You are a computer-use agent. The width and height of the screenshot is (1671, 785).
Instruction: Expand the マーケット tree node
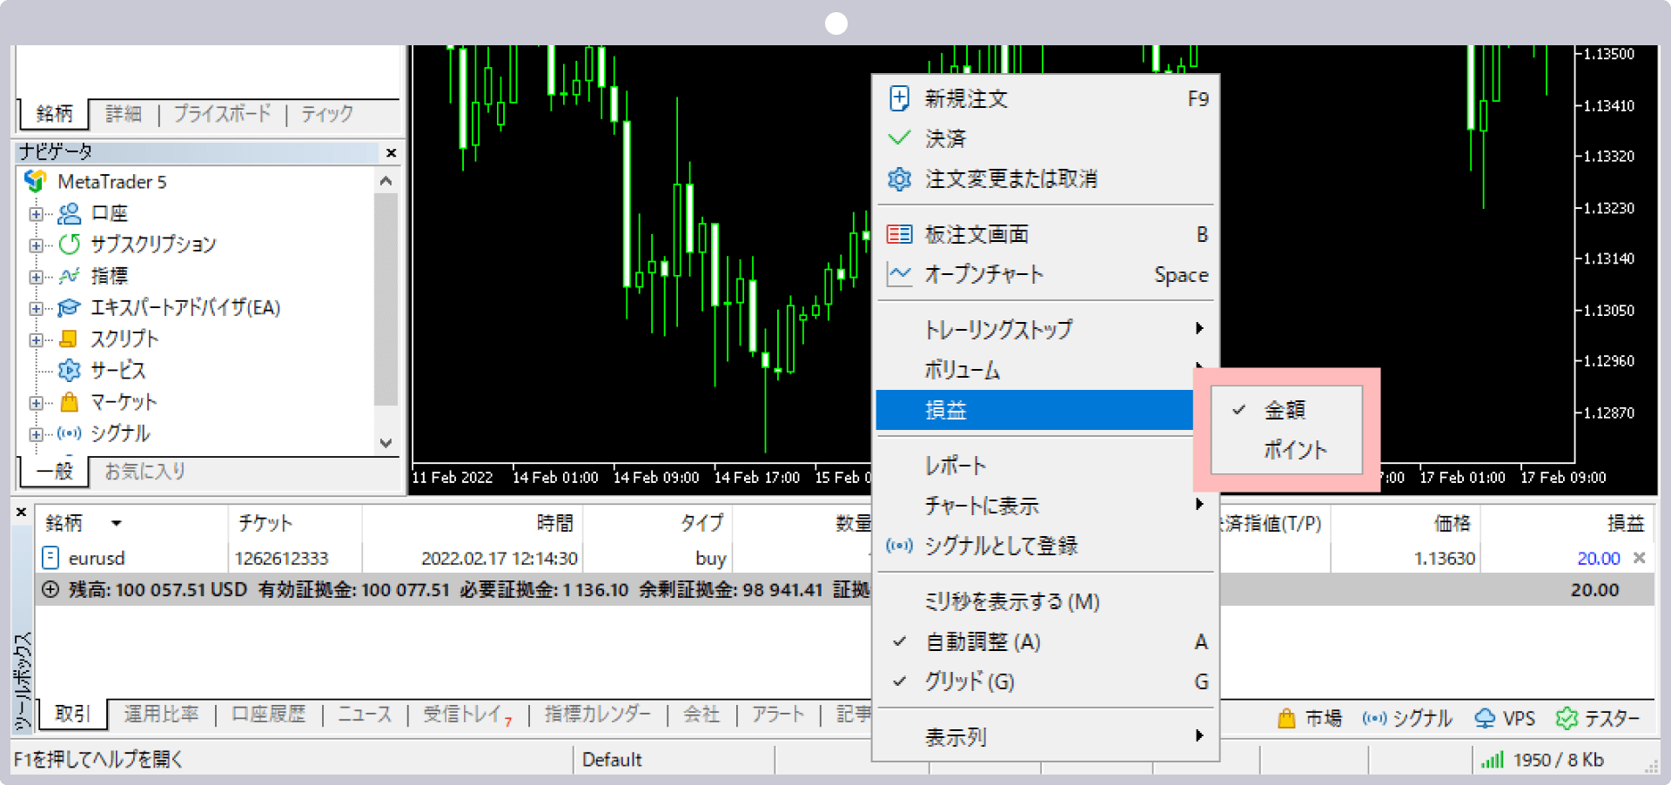point(36,401)
